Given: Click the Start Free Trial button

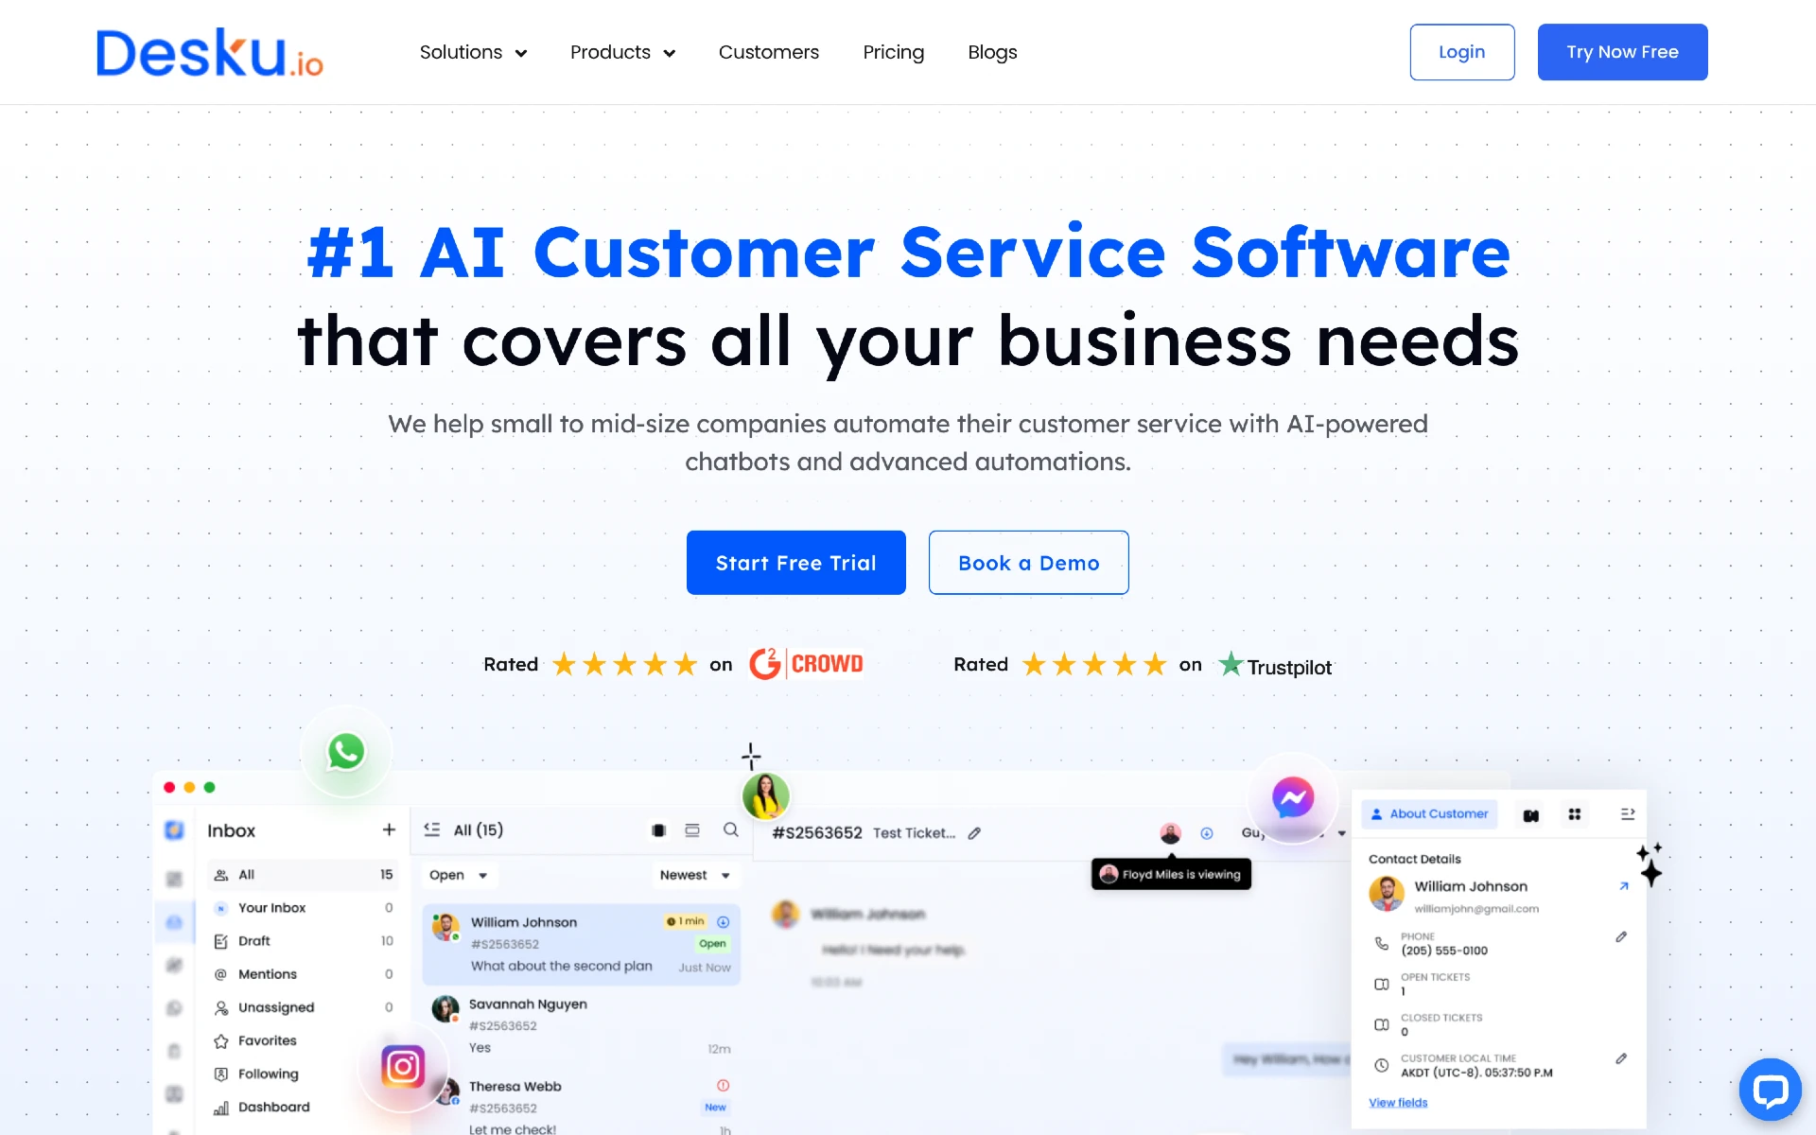Looking at the screenshot, I should 796,562.
